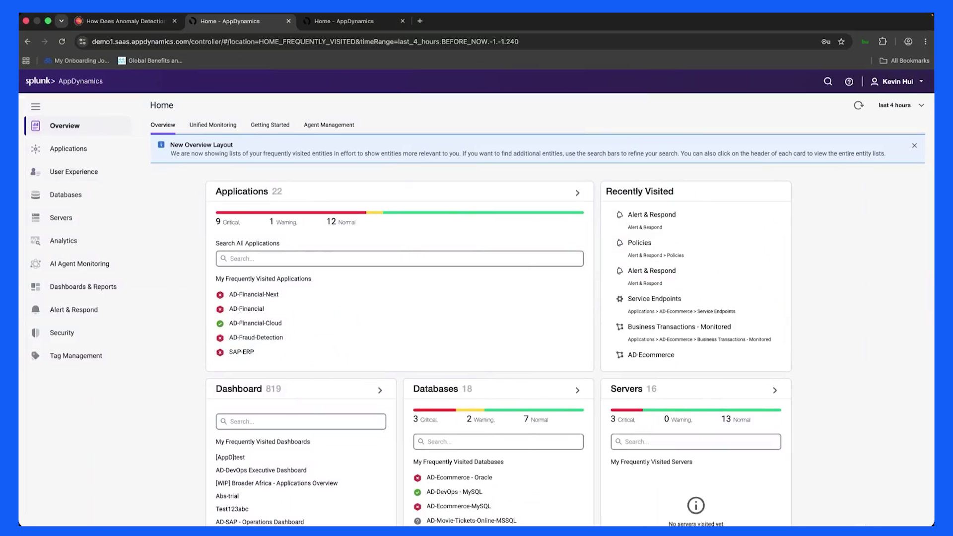
Task: Click the Dashboard search field
Action: tap(301, 421)
